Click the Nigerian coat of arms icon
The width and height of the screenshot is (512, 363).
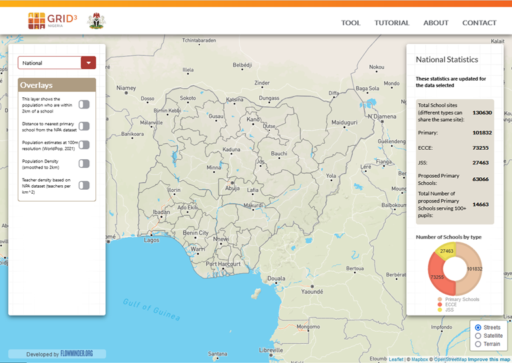click(x=96, y=21)
